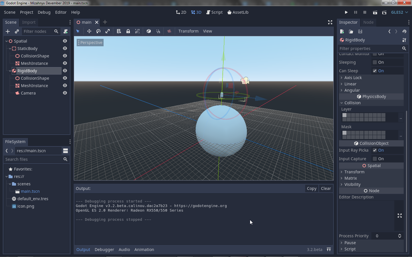Viewport: 412px width, 257px height.
Task: Load an existing resource in Inspector
Action: point(351,31)
